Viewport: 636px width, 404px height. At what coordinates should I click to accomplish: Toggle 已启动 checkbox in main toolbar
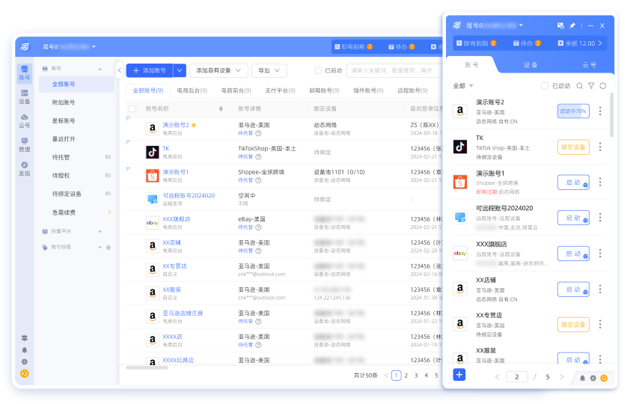click(318, 70)
